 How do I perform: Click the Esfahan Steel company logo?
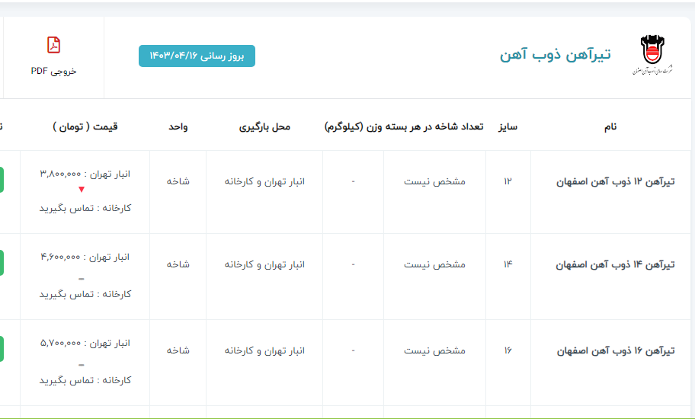pos(652,55)
